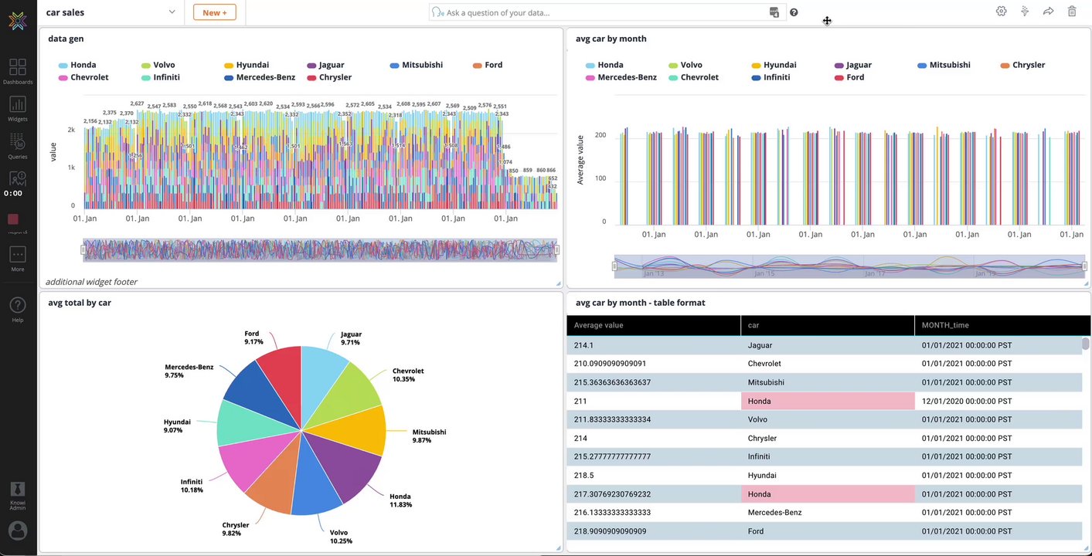Toggle Honda series in data gen legend
1092x556 pixels.
77,65
